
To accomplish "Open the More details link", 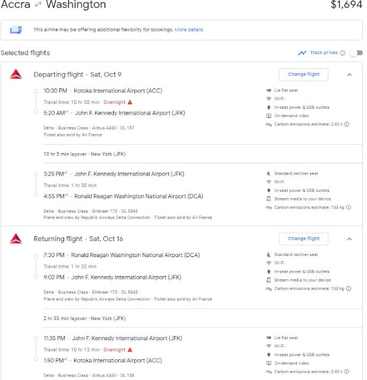I will [189, 30].
